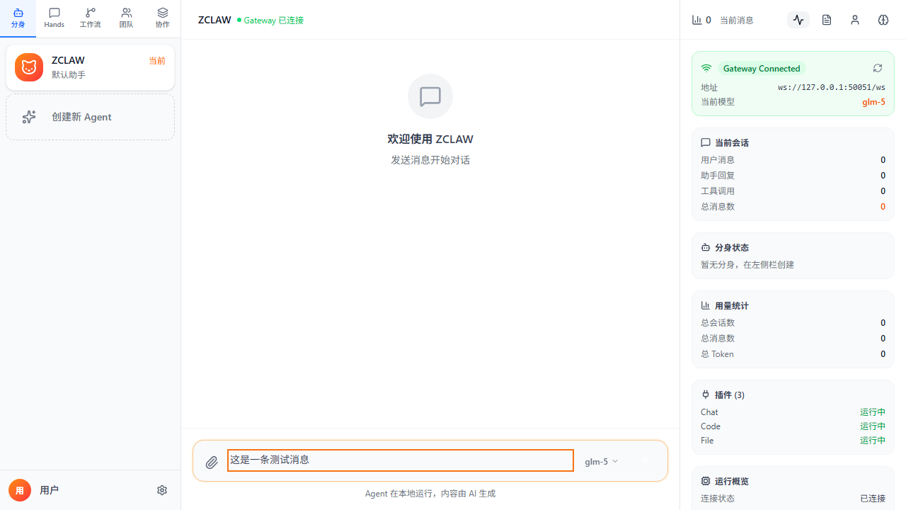Open settings via the gear icon

[162, 490]
